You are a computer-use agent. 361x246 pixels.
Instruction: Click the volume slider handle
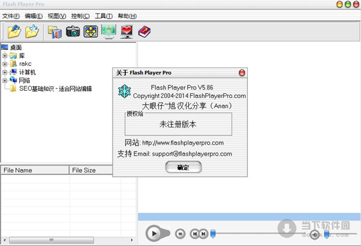[x=327, y=234]
